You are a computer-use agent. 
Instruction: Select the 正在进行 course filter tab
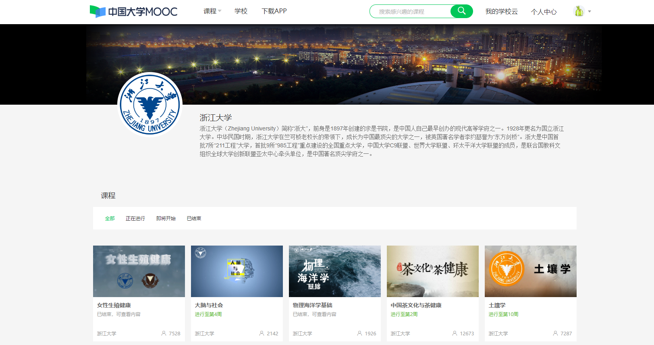[135, 219]
